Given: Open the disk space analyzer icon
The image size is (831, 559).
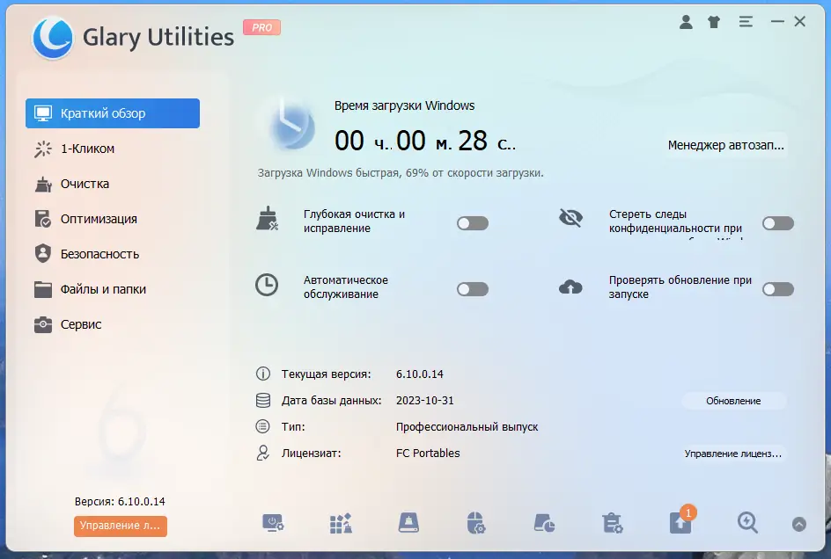Looking at the screenshot, I should click(543, 523).
